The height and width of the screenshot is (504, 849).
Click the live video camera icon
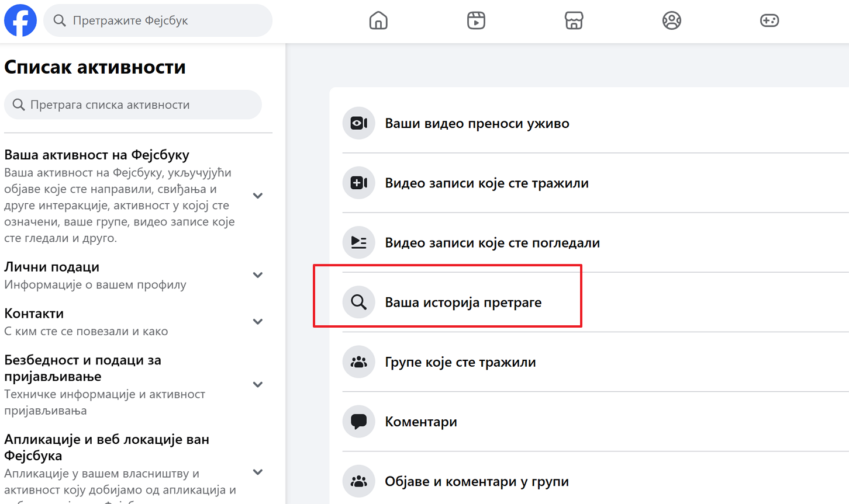click(358, 123)
